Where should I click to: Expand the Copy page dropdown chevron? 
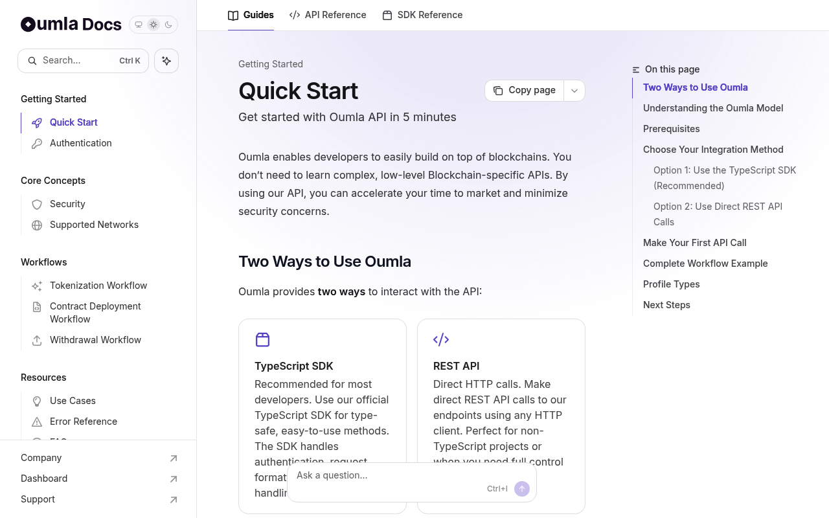point(574,91)
